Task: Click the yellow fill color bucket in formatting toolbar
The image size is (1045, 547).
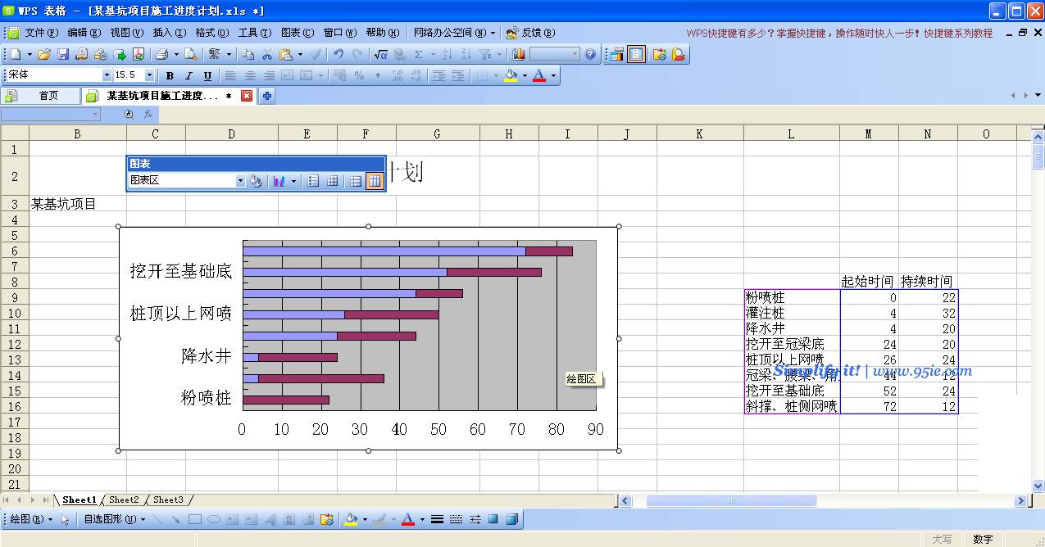Action: (x=511, y=75)
